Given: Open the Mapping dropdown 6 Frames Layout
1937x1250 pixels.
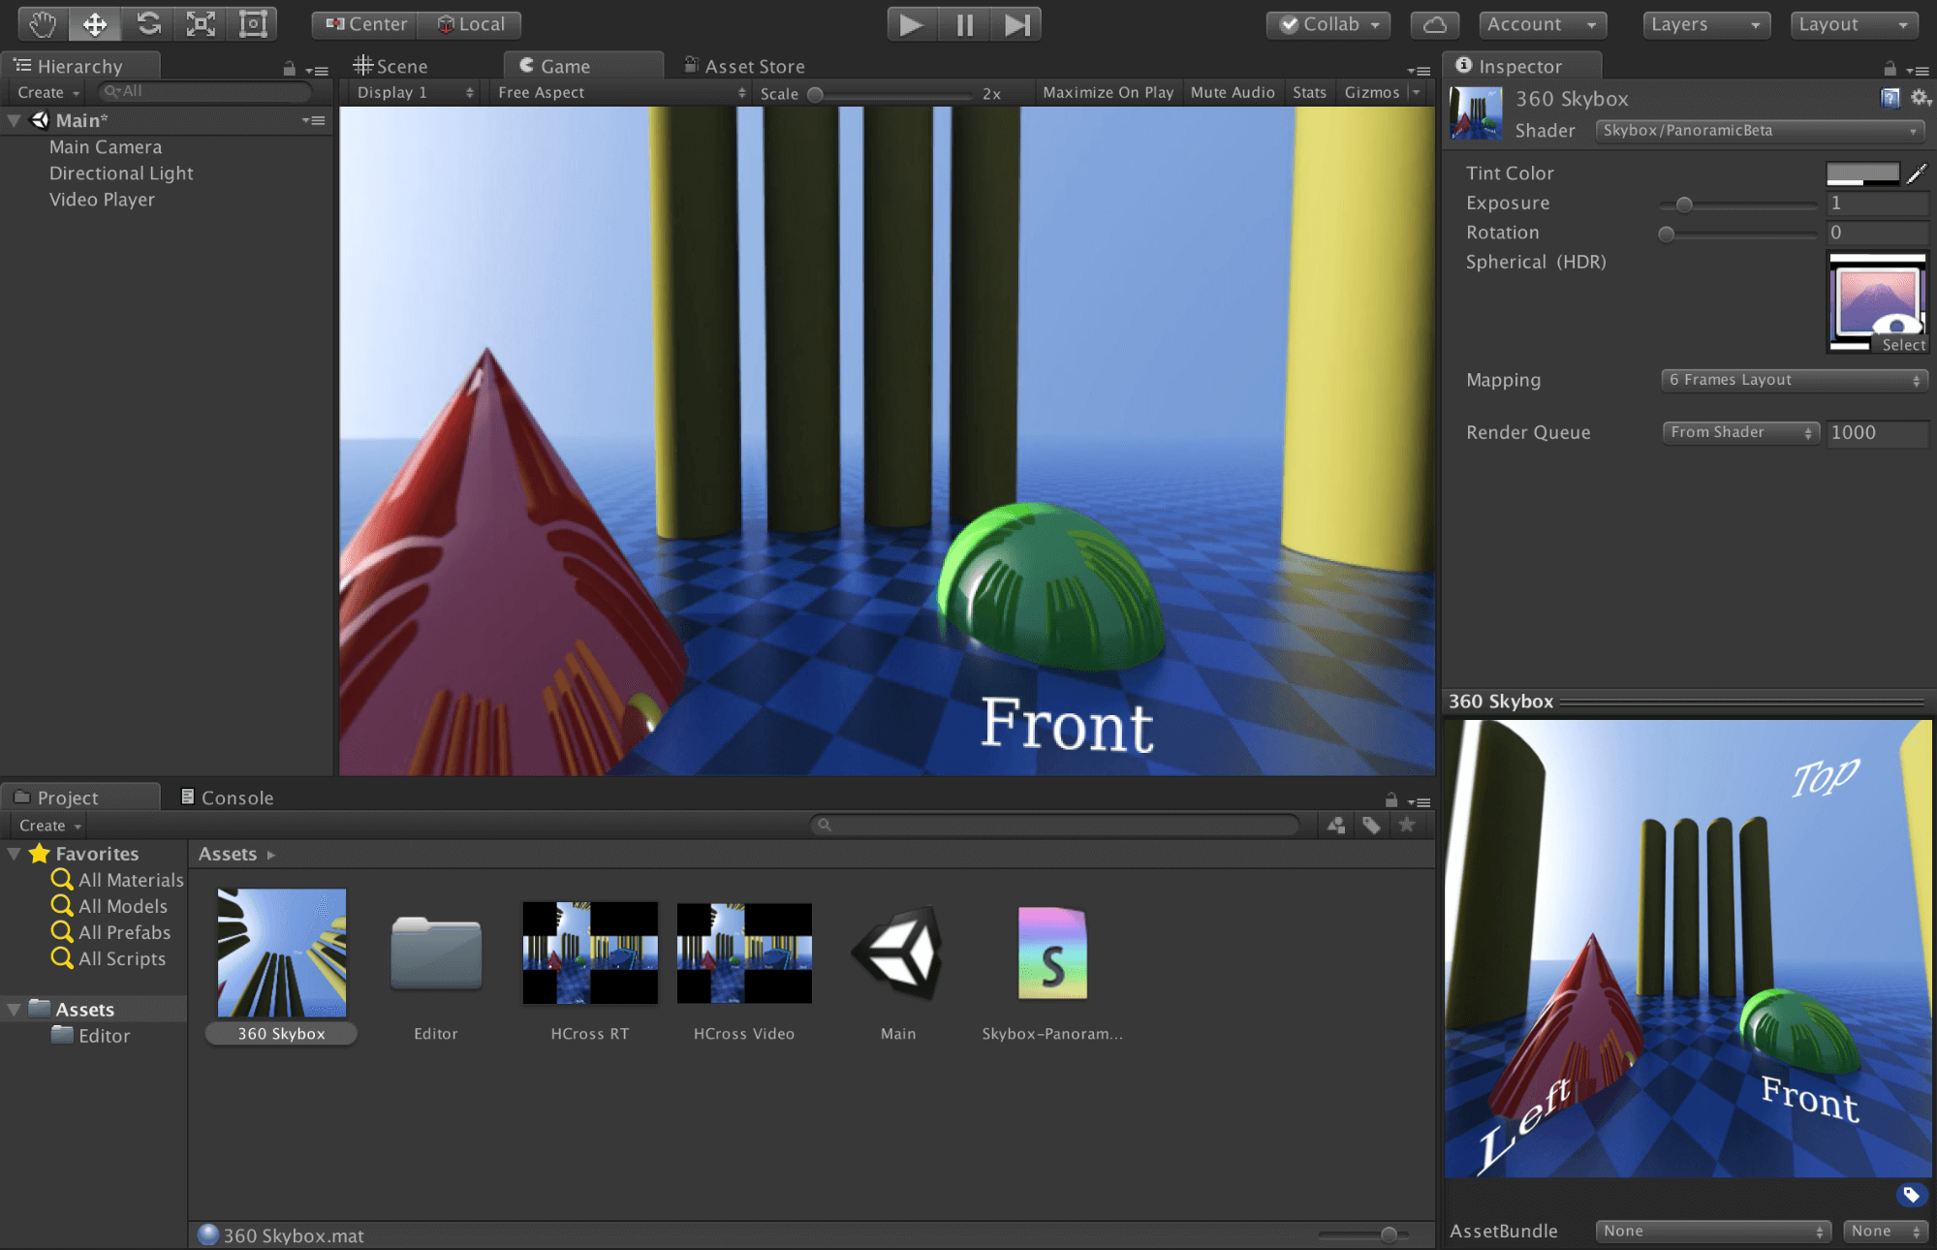Looking at the screenshot, I should [1794, 380].
